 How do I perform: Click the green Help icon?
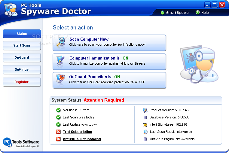coord(197,13)
